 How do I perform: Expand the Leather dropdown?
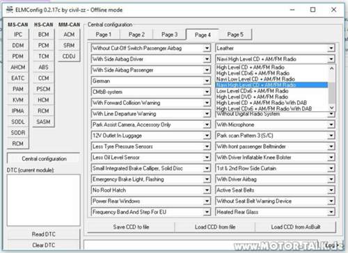coord(331,48)
